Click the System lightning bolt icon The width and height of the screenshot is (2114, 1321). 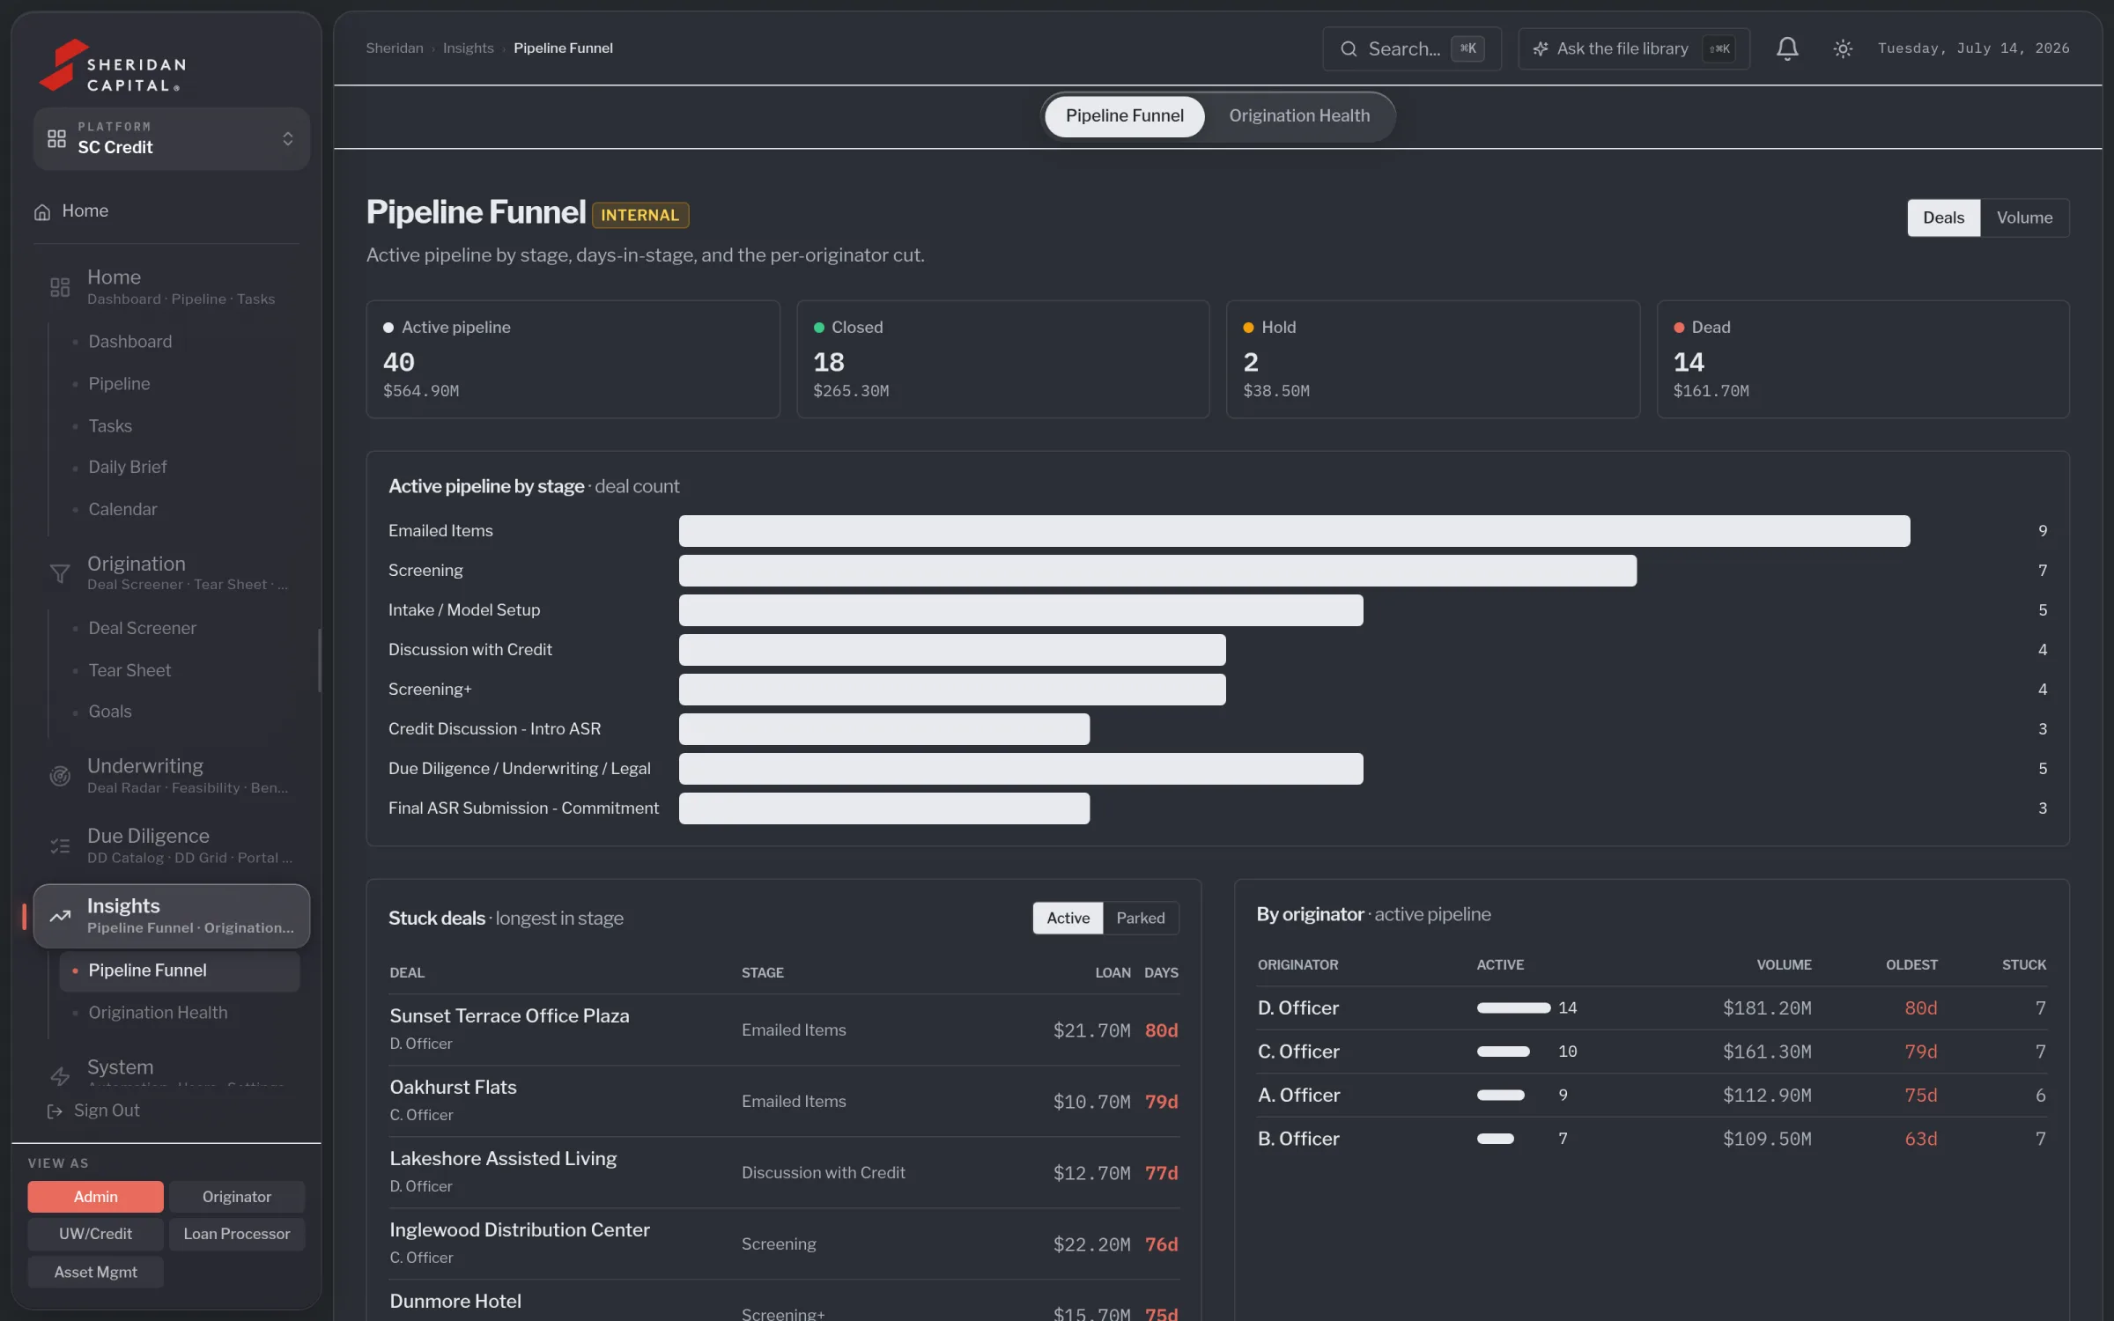60,1075
